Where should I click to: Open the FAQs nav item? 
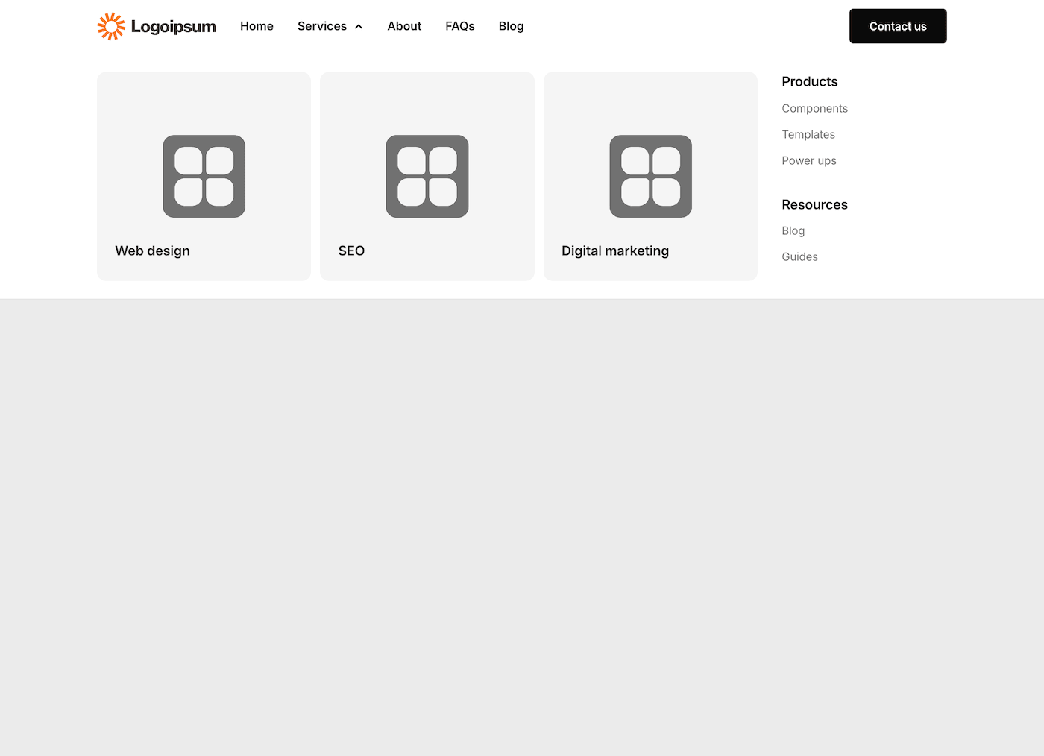(460, 26)
